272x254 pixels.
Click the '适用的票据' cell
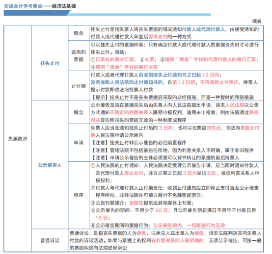point(79,55)
